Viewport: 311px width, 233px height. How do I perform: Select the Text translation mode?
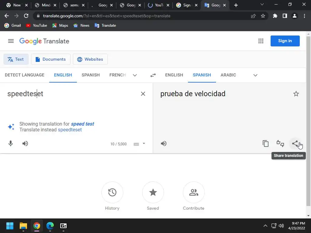coord(16,59)
